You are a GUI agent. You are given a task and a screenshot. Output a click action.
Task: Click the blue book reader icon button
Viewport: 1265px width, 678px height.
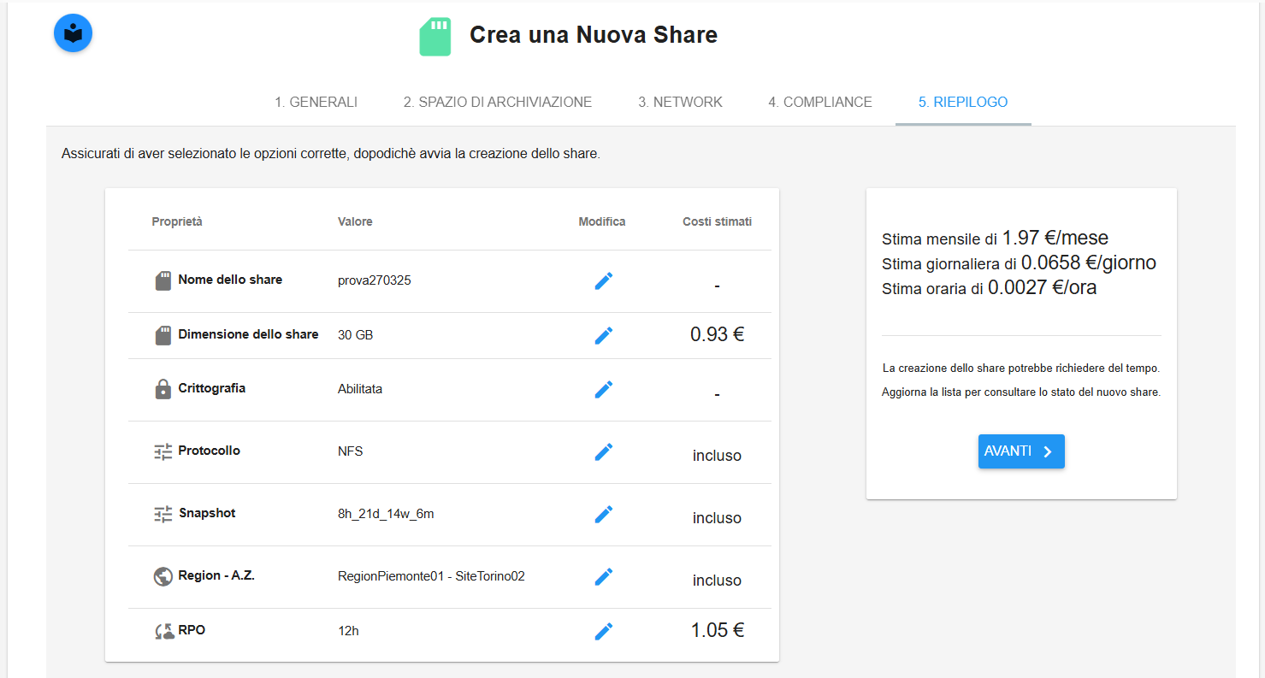73,33
